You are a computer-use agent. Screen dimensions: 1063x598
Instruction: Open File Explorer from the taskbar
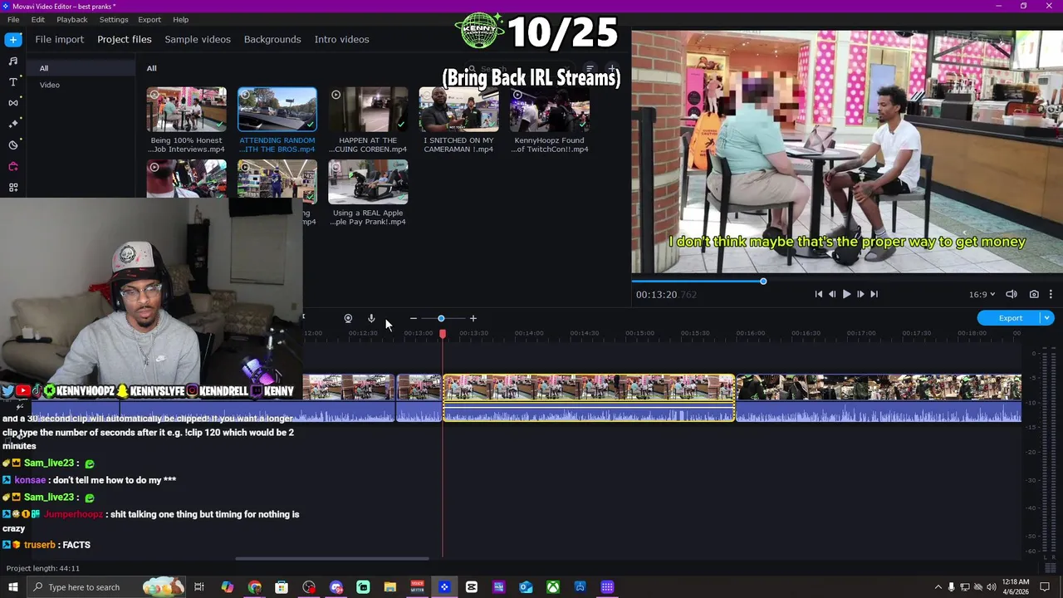(389, 587)
